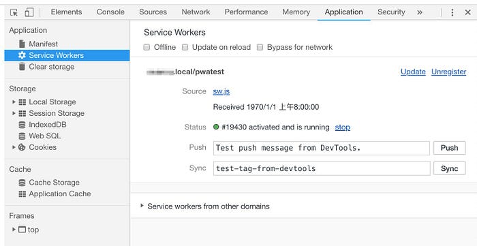Image resolution: width=477 pixels, height=246 pixels.
Task: Click the Manifest document icon
Action: 22,44
